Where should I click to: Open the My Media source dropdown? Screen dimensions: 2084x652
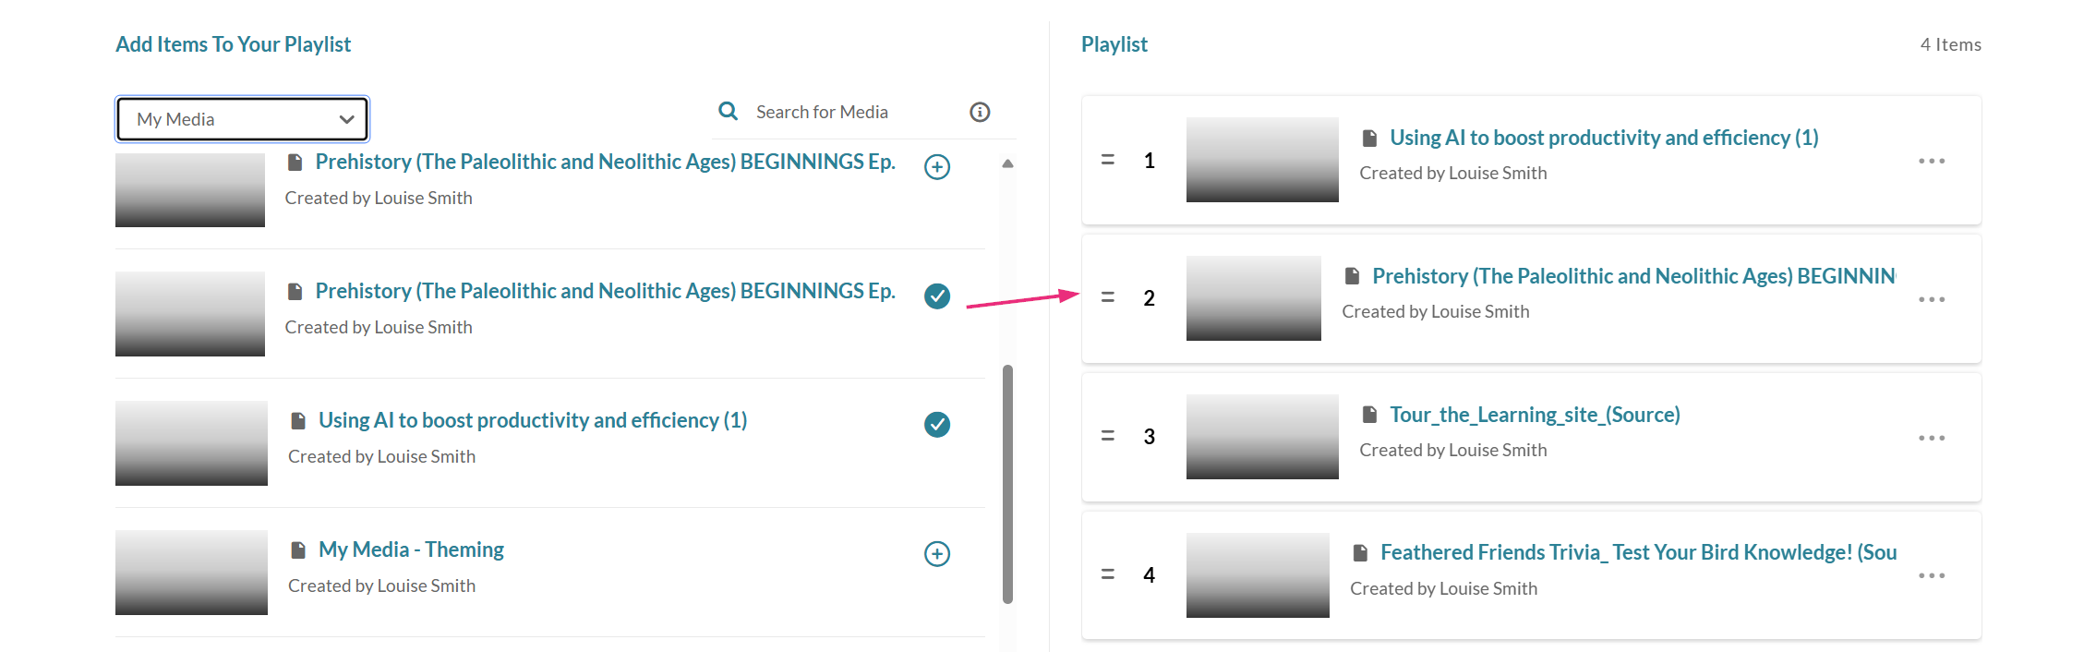tap(243, 119)
